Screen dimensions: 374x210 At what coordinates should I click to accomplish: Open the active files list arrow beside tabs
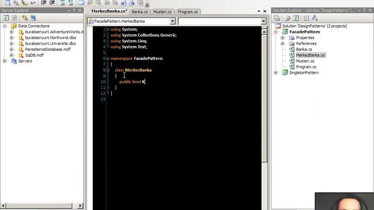[259, 11]
